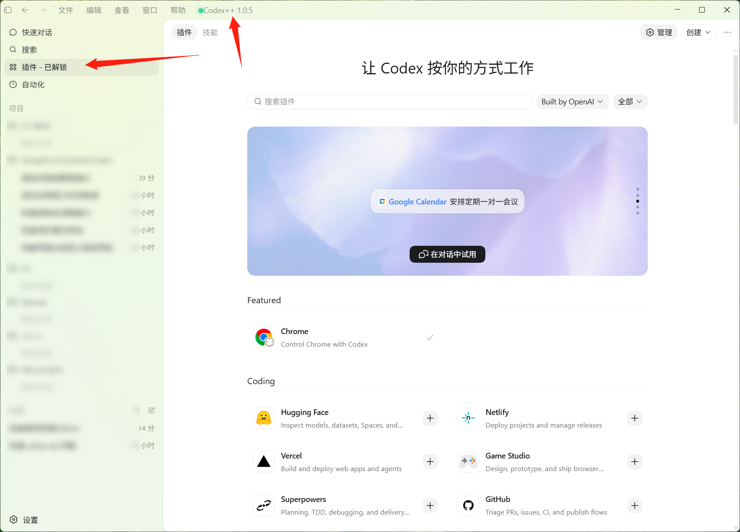Open the Chrome plugin icon
Viewport: 740px width, 532px height.
coord(264,337)
